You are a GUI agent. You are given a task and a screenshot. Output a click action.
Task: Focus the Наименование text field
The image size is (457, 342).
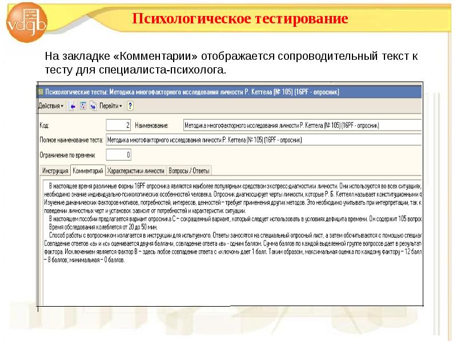click(302, 125)
